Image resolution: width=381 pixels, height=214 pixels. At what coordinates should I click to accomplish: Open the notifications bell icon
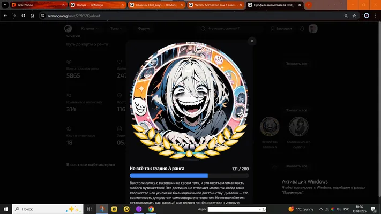(302, 29)
